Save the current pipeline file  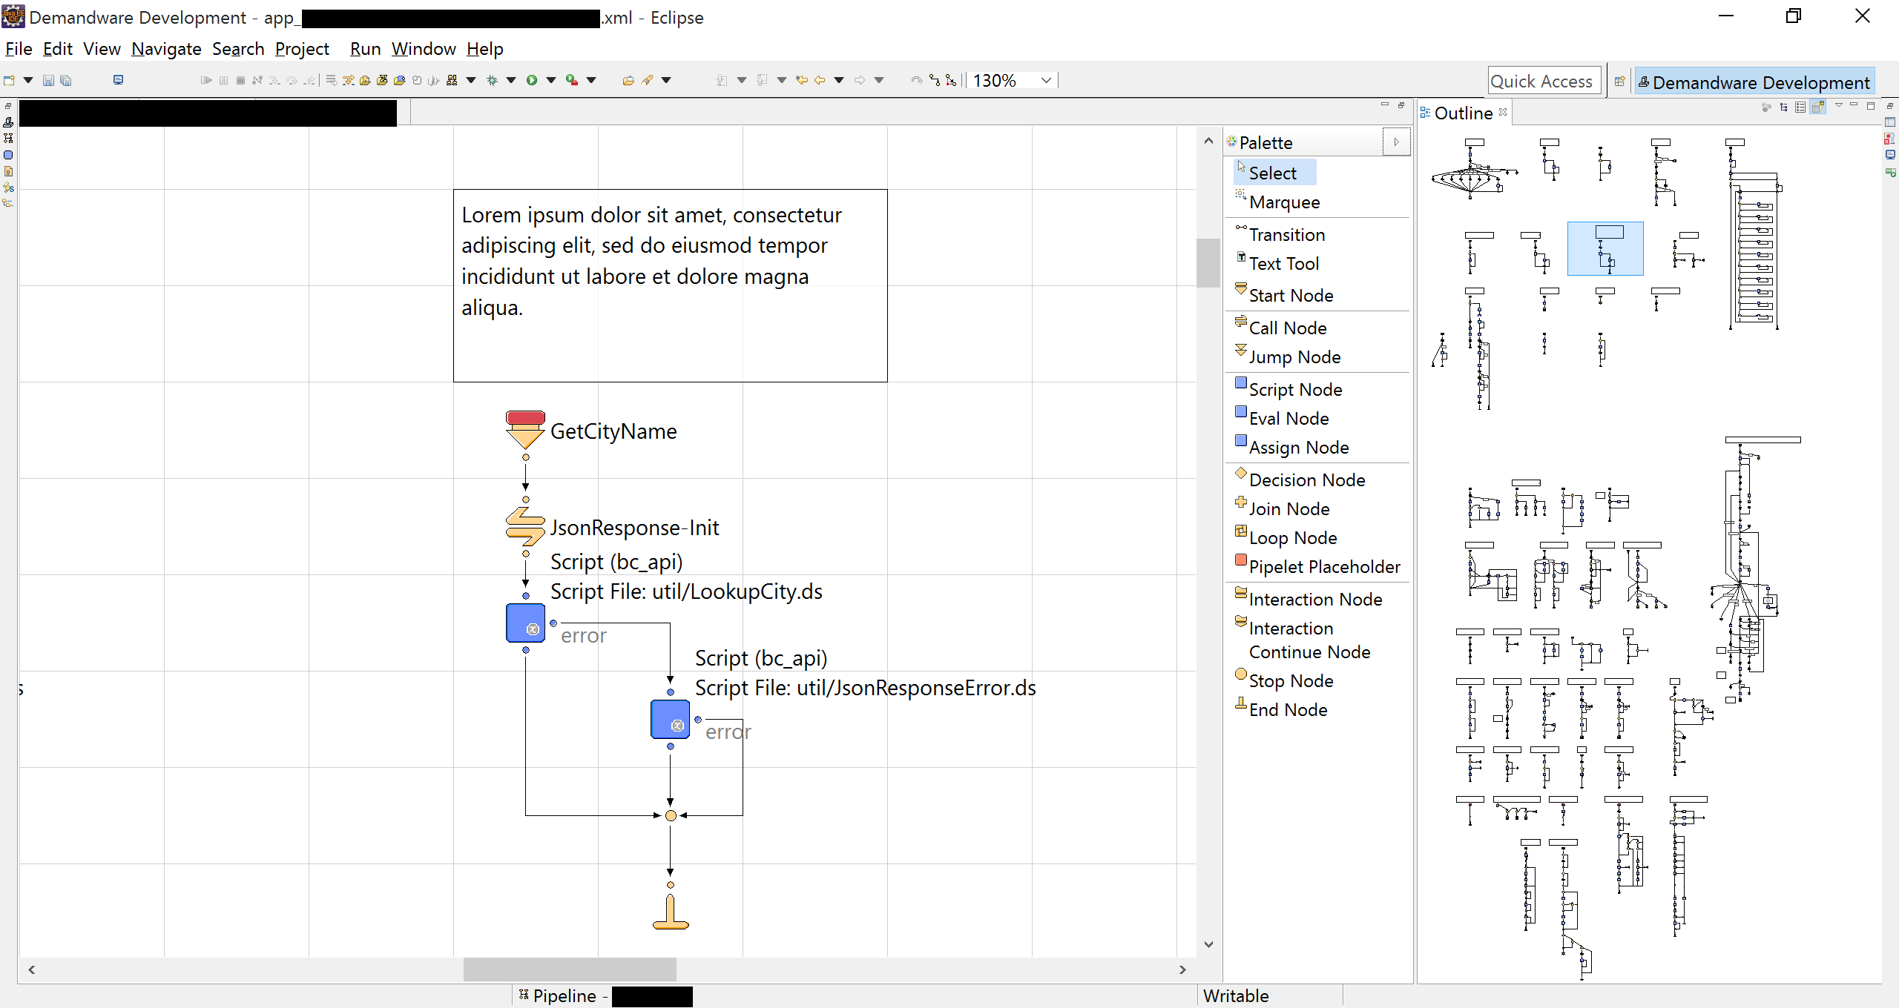49,80
